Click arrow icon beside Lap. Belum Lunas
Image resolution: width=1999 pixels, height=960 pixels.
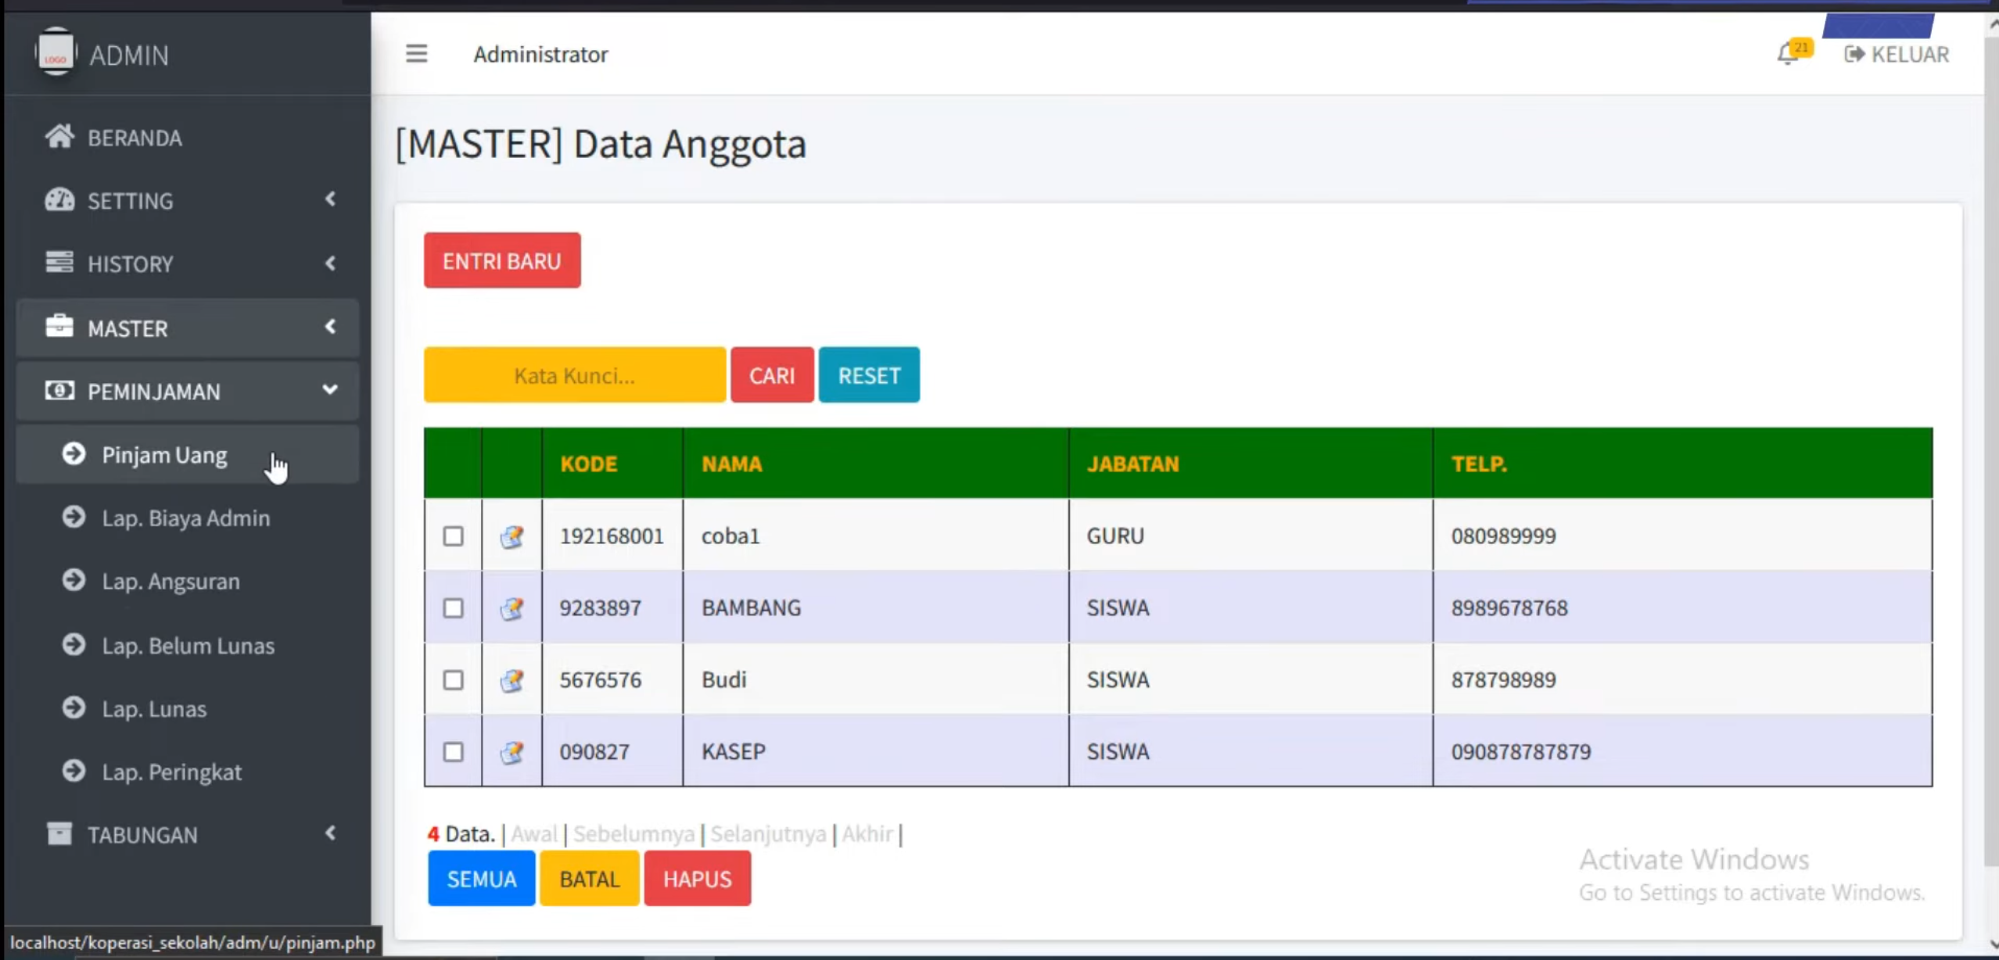click(x=74, y=644)
